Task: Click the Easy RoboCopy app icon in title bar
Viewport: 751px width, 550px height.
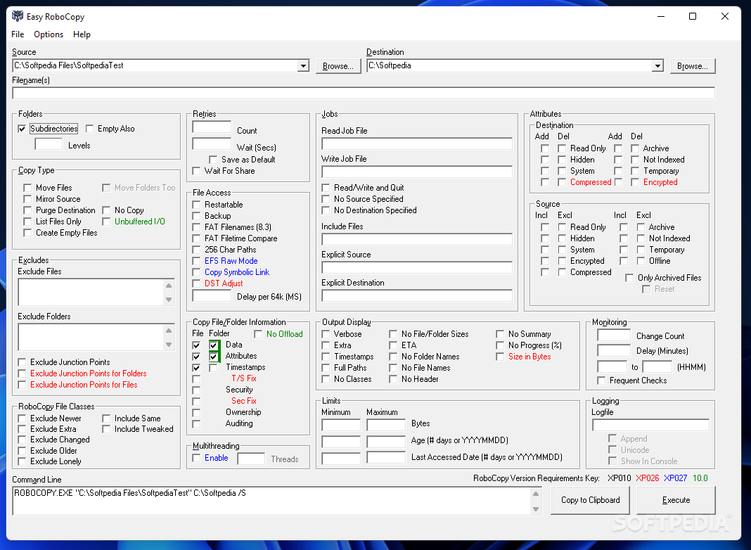Action: tap(18, 16)
